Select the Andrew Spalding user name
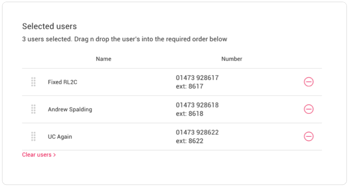Viewport: 350px width, 187px height. coord(70,109)
